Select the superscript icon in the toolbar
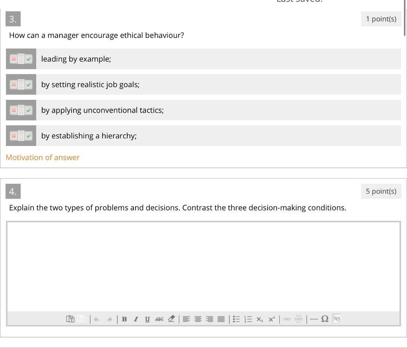407x348 pixels. (x=271, y=319)
